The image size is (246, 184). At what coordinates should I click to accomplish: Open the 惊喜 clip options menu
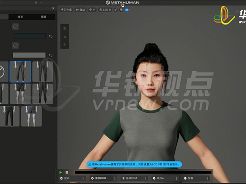pos(208,178)
